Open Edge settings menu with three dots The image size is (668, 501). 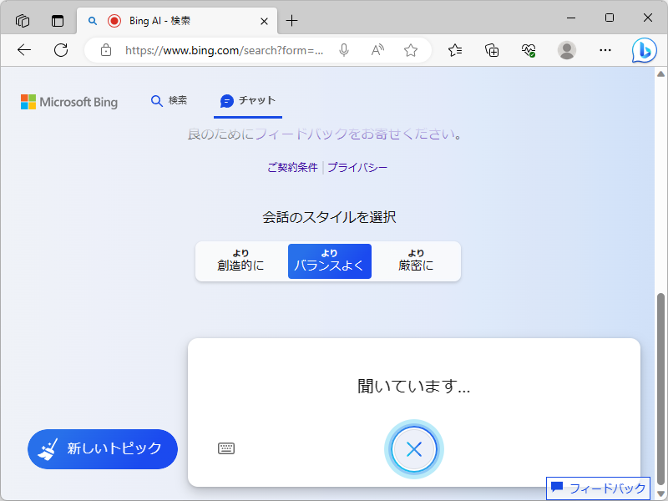605,50
